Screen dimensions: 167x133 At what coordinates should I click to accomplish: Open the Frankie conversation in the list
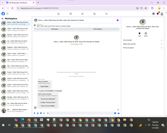click(16, 73)
